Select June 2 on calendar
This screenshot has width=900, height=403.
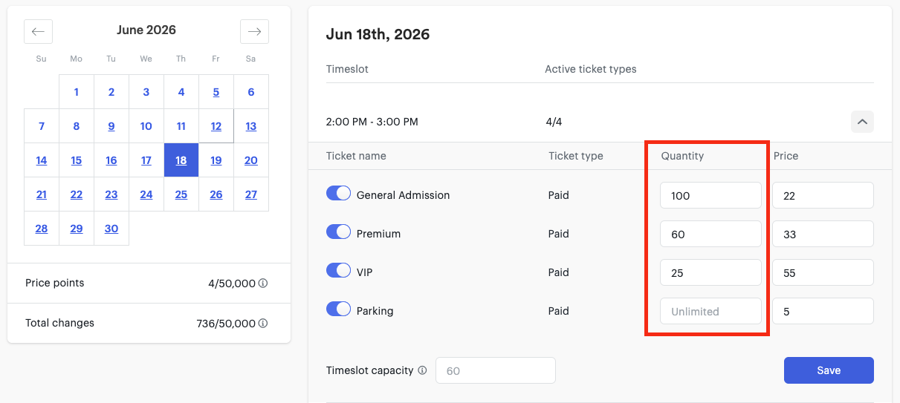tap(111, 92)
